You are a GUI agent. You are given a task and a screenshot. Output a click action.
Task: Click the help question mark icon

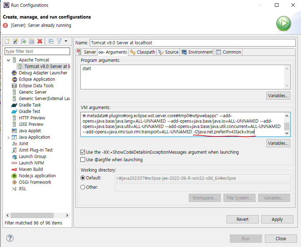click(10, 238)
